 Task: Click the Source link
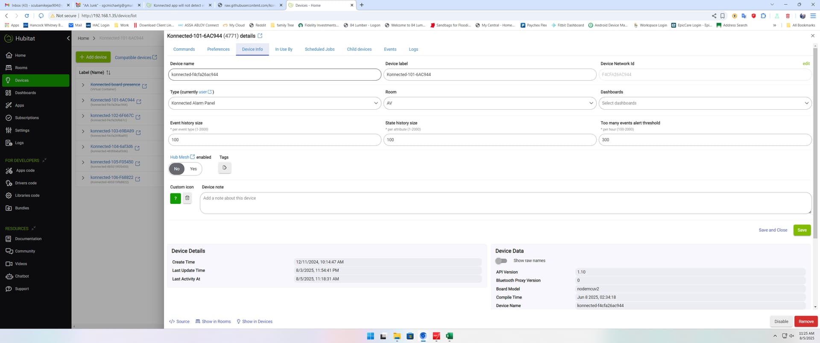(179, 322)
